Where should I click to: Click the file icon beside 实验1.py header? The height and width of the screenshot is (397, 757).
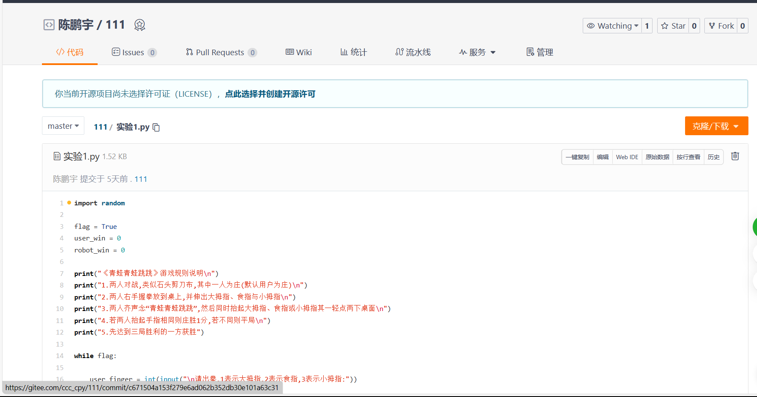57,156
